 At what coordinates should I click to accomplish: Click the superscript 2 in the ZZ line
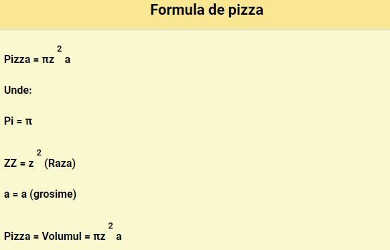tap(39, 153)
